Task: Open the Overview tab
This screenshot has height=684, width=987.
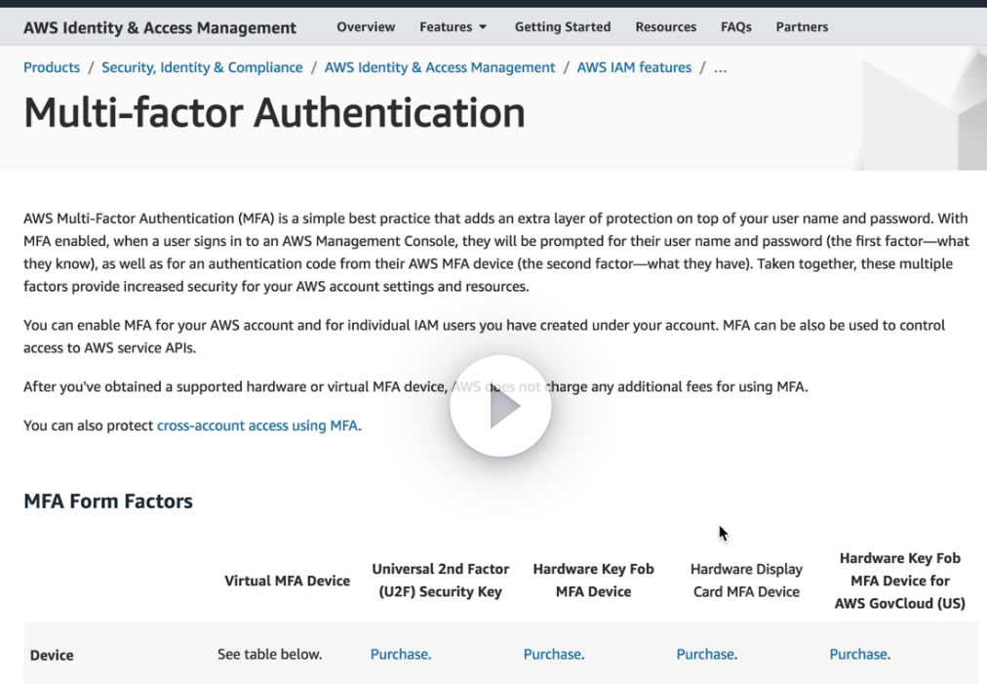Action: coord(366,27)
